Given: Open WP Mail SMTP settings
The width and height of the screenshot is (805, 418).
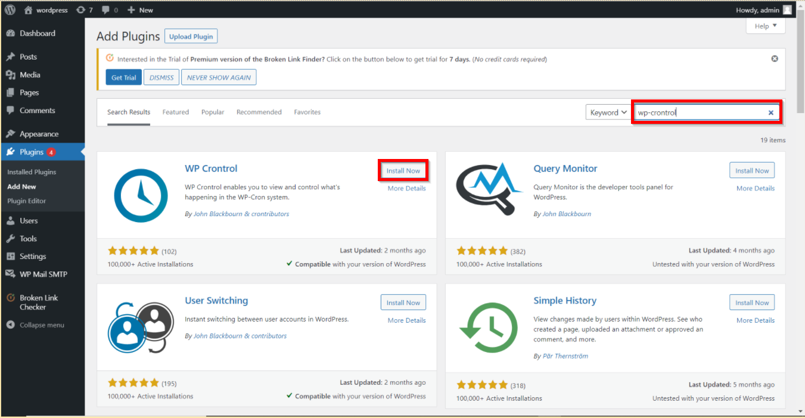Looking at the screenshot, I should point(42,274).
